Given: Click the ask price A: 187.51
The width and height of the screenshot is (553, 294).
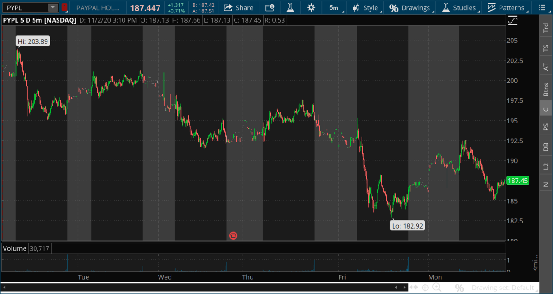Looking at the screenshot, I should coord(203,11).
